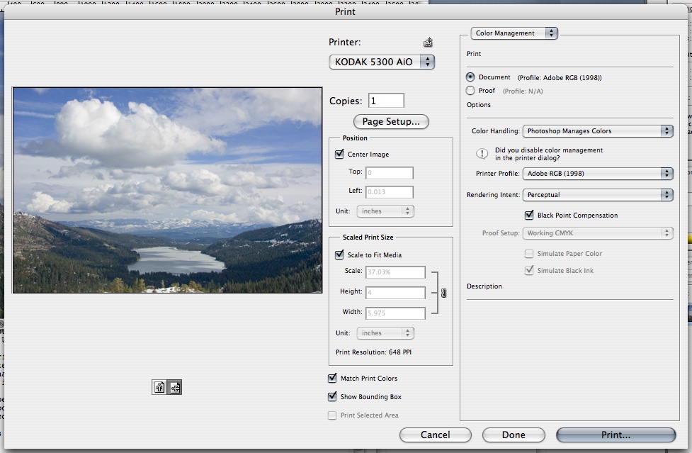Open the KODAK 5300 AiO printer dropdown
This screenshot has height=453, width=692.
pos(382,62)
